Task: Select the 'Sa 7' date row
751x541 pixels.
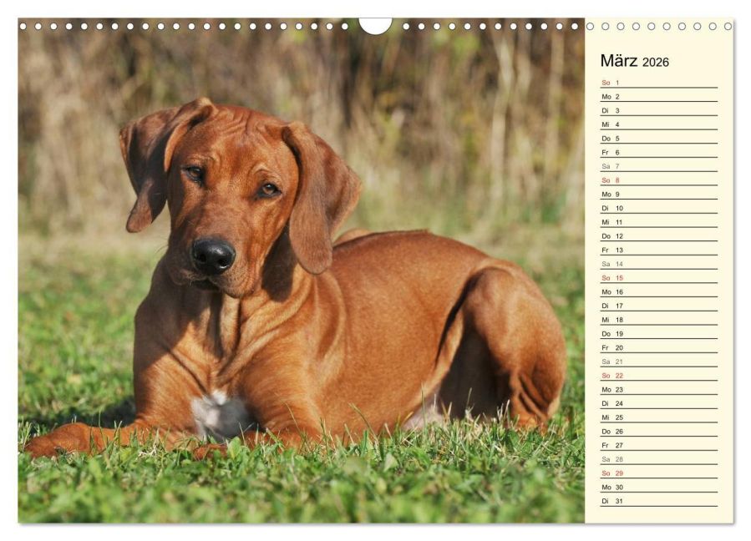Action: pyautogui.click(x=658, y=165)
